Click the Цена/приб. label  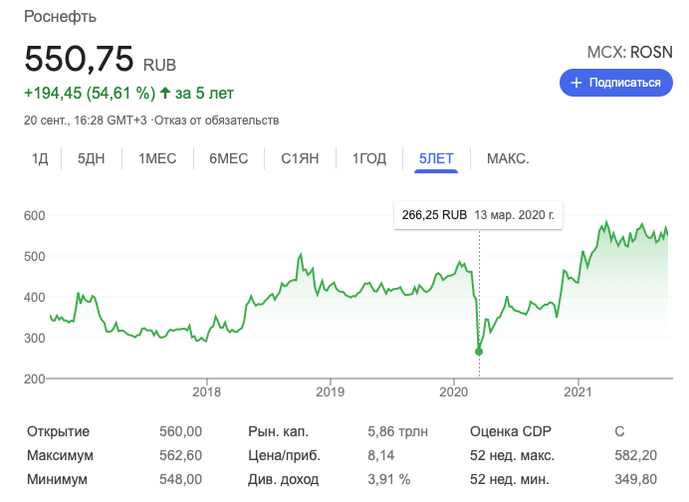point(285,455)
